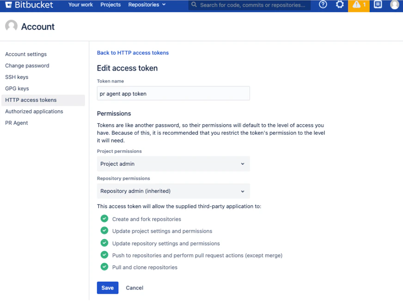Screen dimensions: 403x301
Task: Click the checkmark beside Update project settings and permissions
Action: pyautogui.click(x=104, y=231)
